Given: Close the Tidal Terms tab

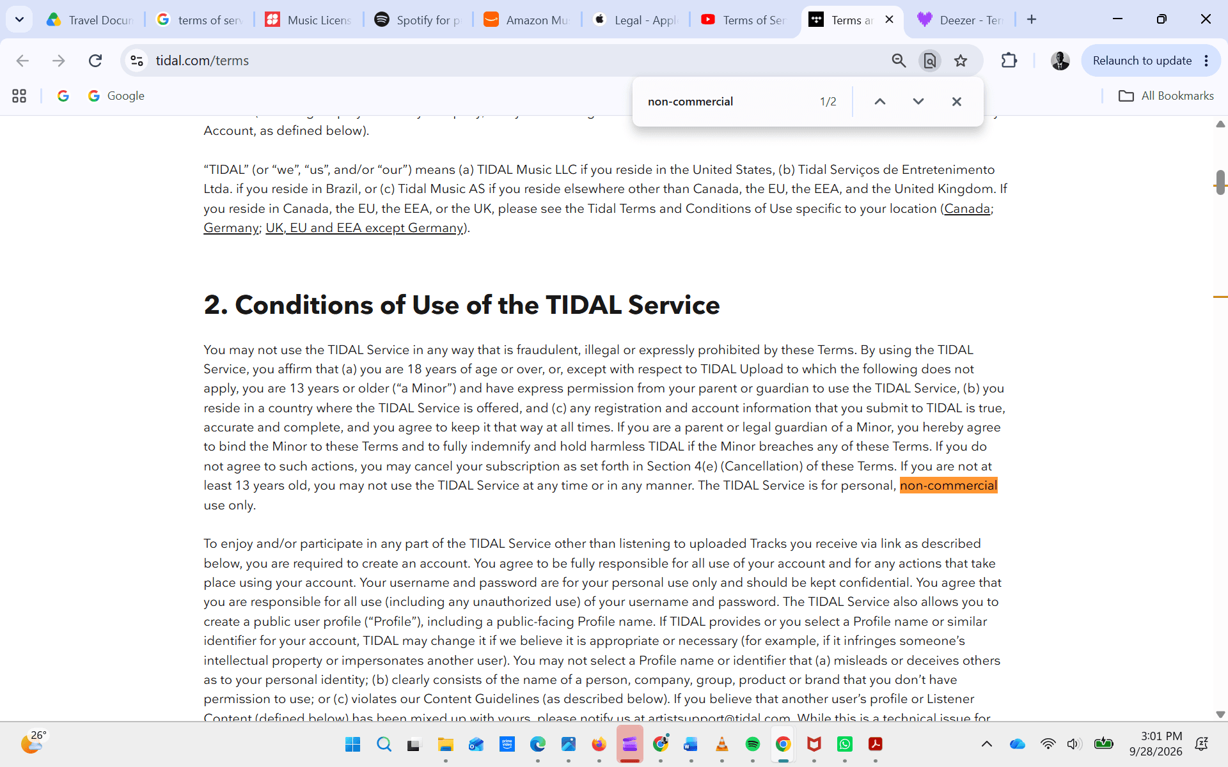Looking at the screenshot, I should tap(889, 20).
